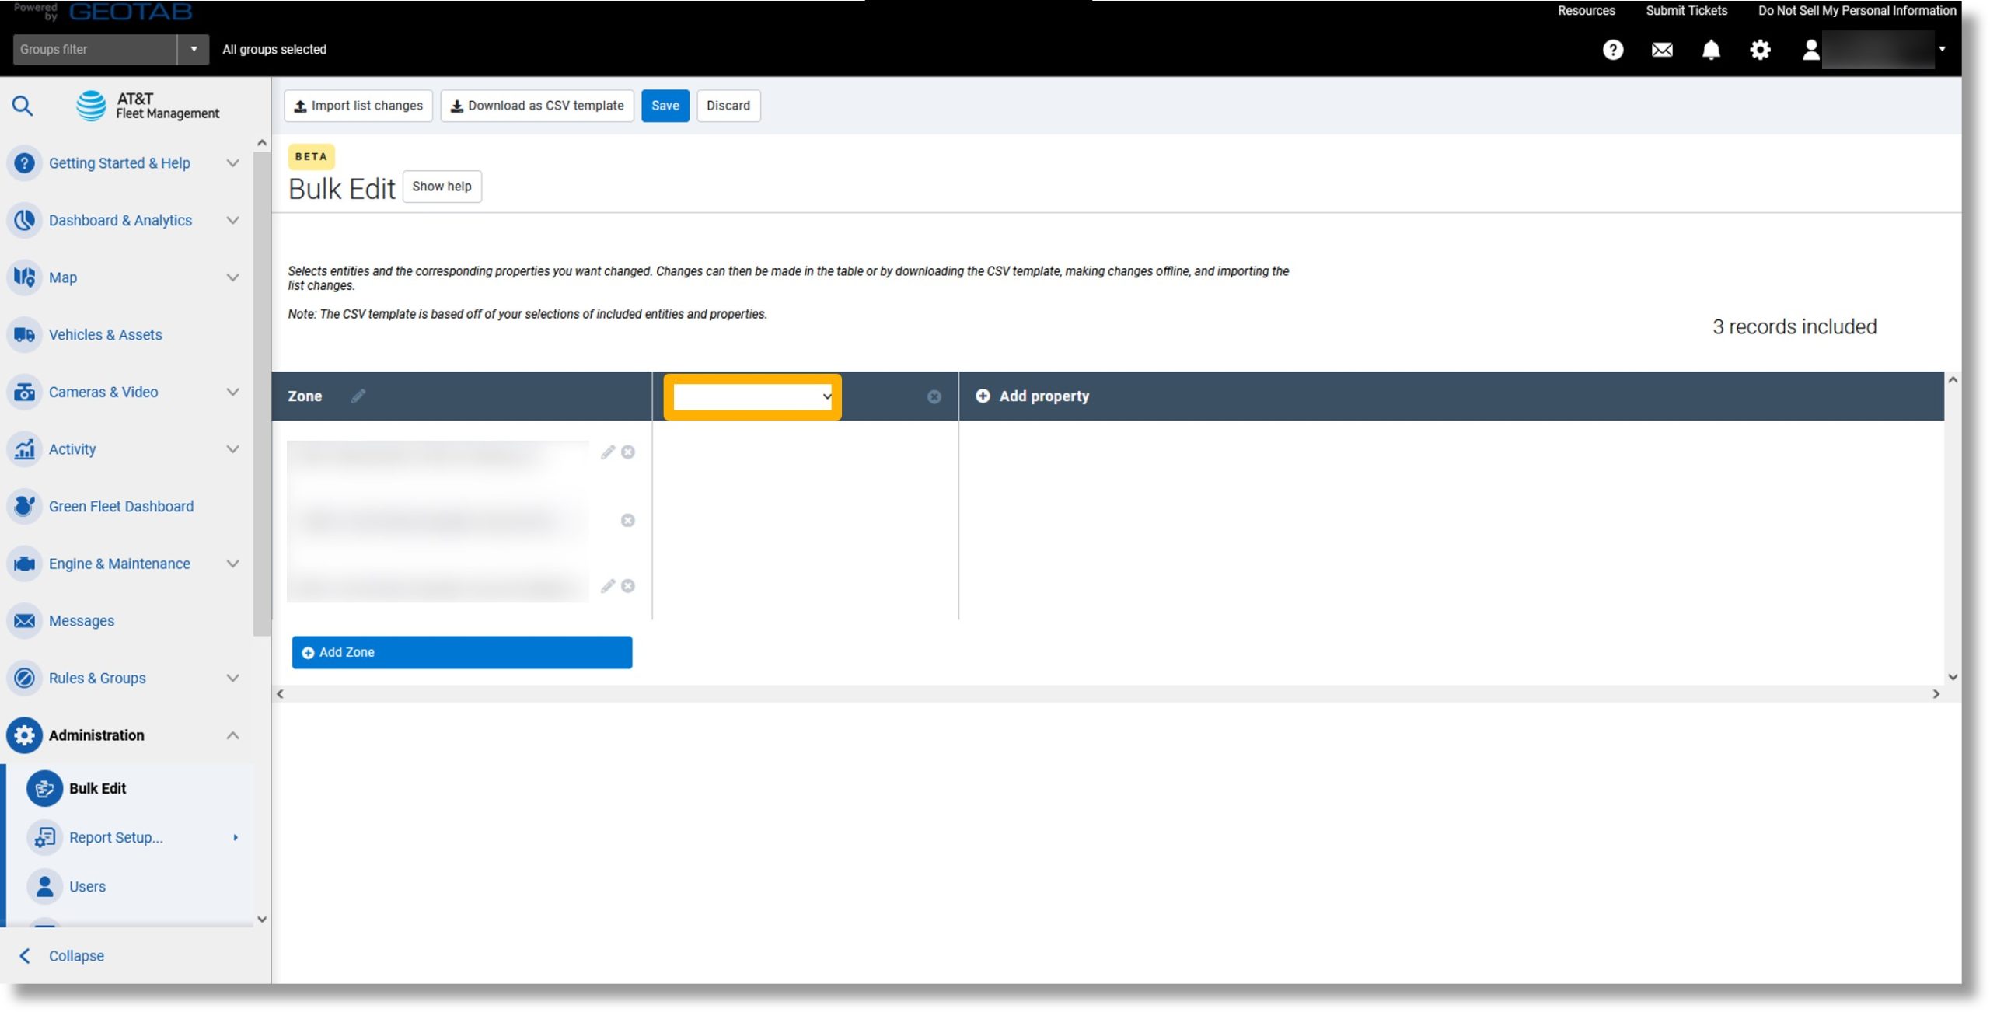Viewport: 1990px width, 1012px height.
Task: Open the Messages menu item
Action: [x=82, y=621]
